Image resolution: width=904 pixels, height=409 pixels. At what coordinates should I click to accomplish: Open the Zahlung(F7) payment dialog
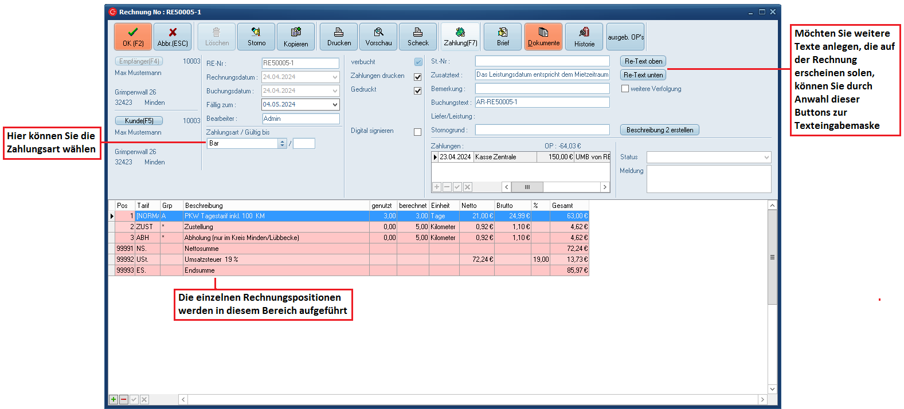[x=460, y=37]
